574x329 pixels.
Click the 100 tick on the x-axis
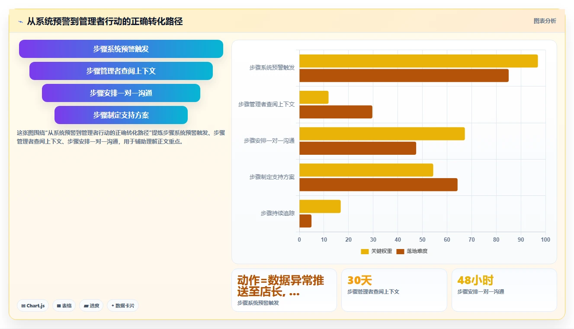[x=545, y=240]
